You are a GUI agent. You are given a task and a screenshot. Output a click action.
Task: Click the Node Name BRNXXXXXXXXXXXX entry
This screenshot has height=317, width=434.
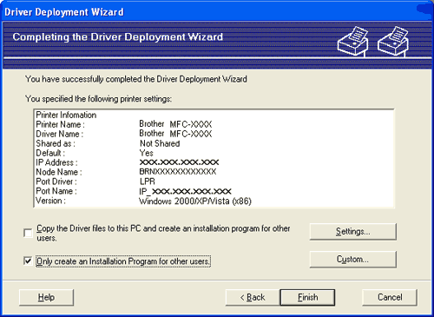tap(126, 172)
